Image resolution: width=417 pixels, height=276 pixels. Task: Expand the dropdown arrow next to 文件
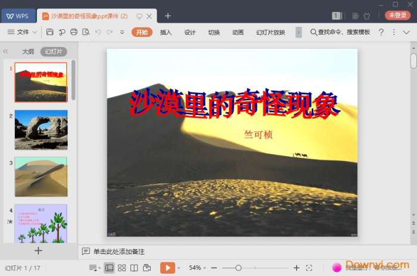(35, 32)
